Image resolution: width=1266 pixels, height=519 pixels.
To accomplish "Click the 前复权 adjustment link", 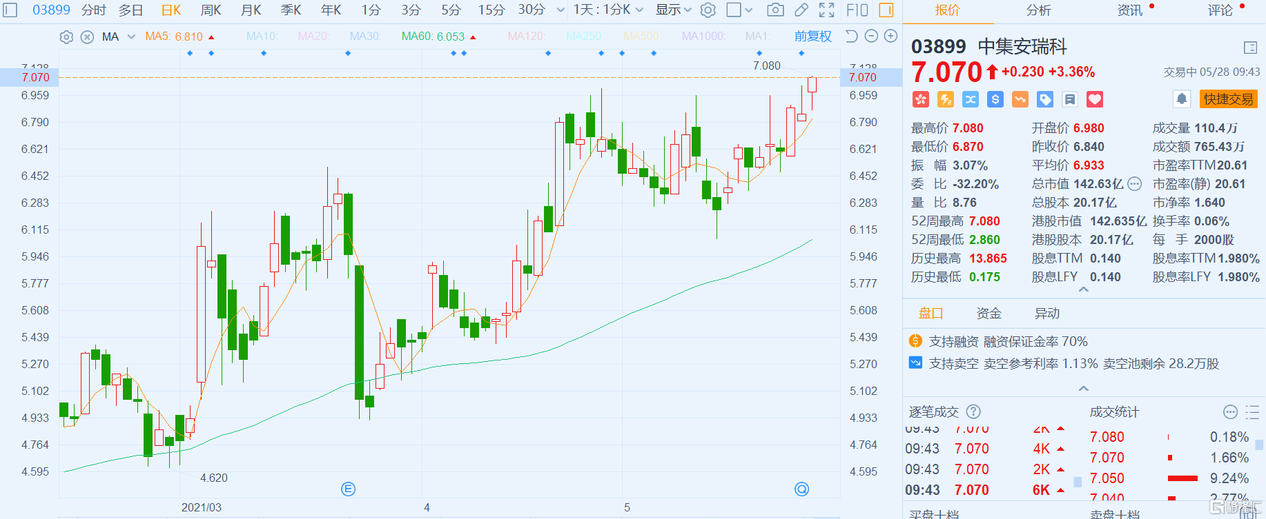I will point(812,37).
